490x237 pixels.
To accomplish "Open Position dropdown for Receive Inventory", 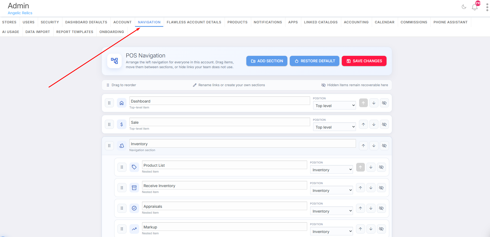I will pos(332,190).
